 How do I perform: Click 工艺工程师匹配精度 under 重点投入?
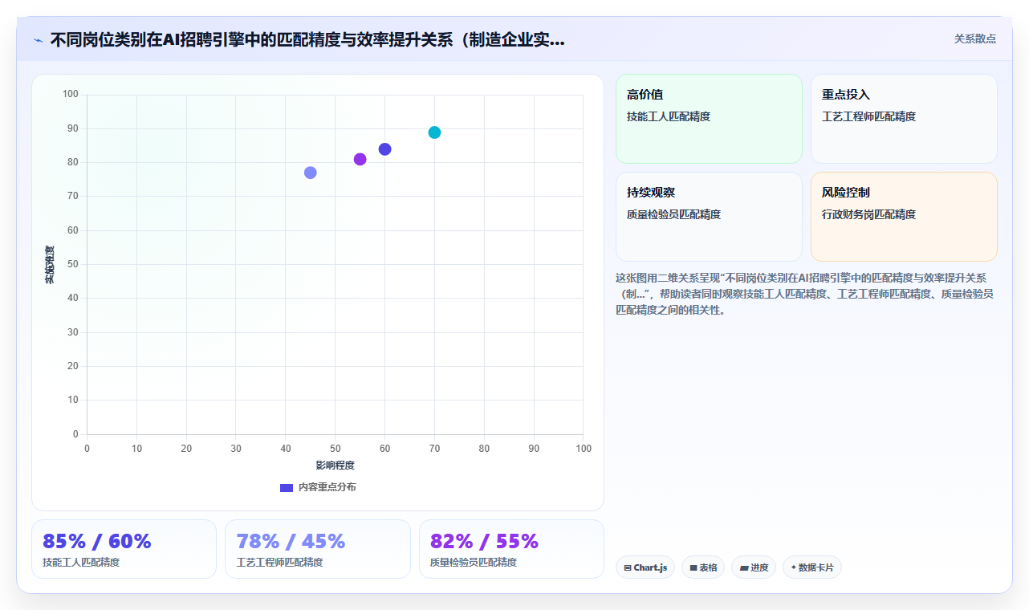(x=869, y=116)
